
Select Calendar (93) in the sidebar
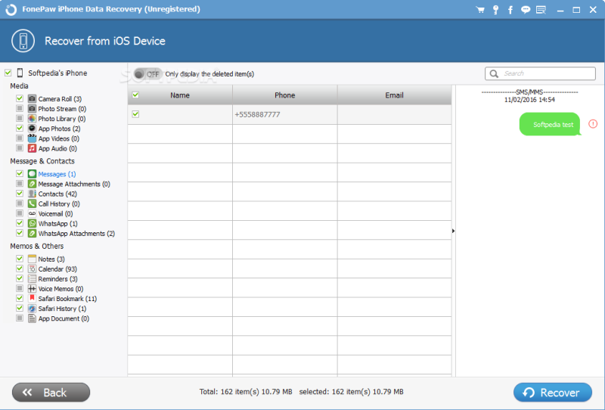click(x=57, y=269)
